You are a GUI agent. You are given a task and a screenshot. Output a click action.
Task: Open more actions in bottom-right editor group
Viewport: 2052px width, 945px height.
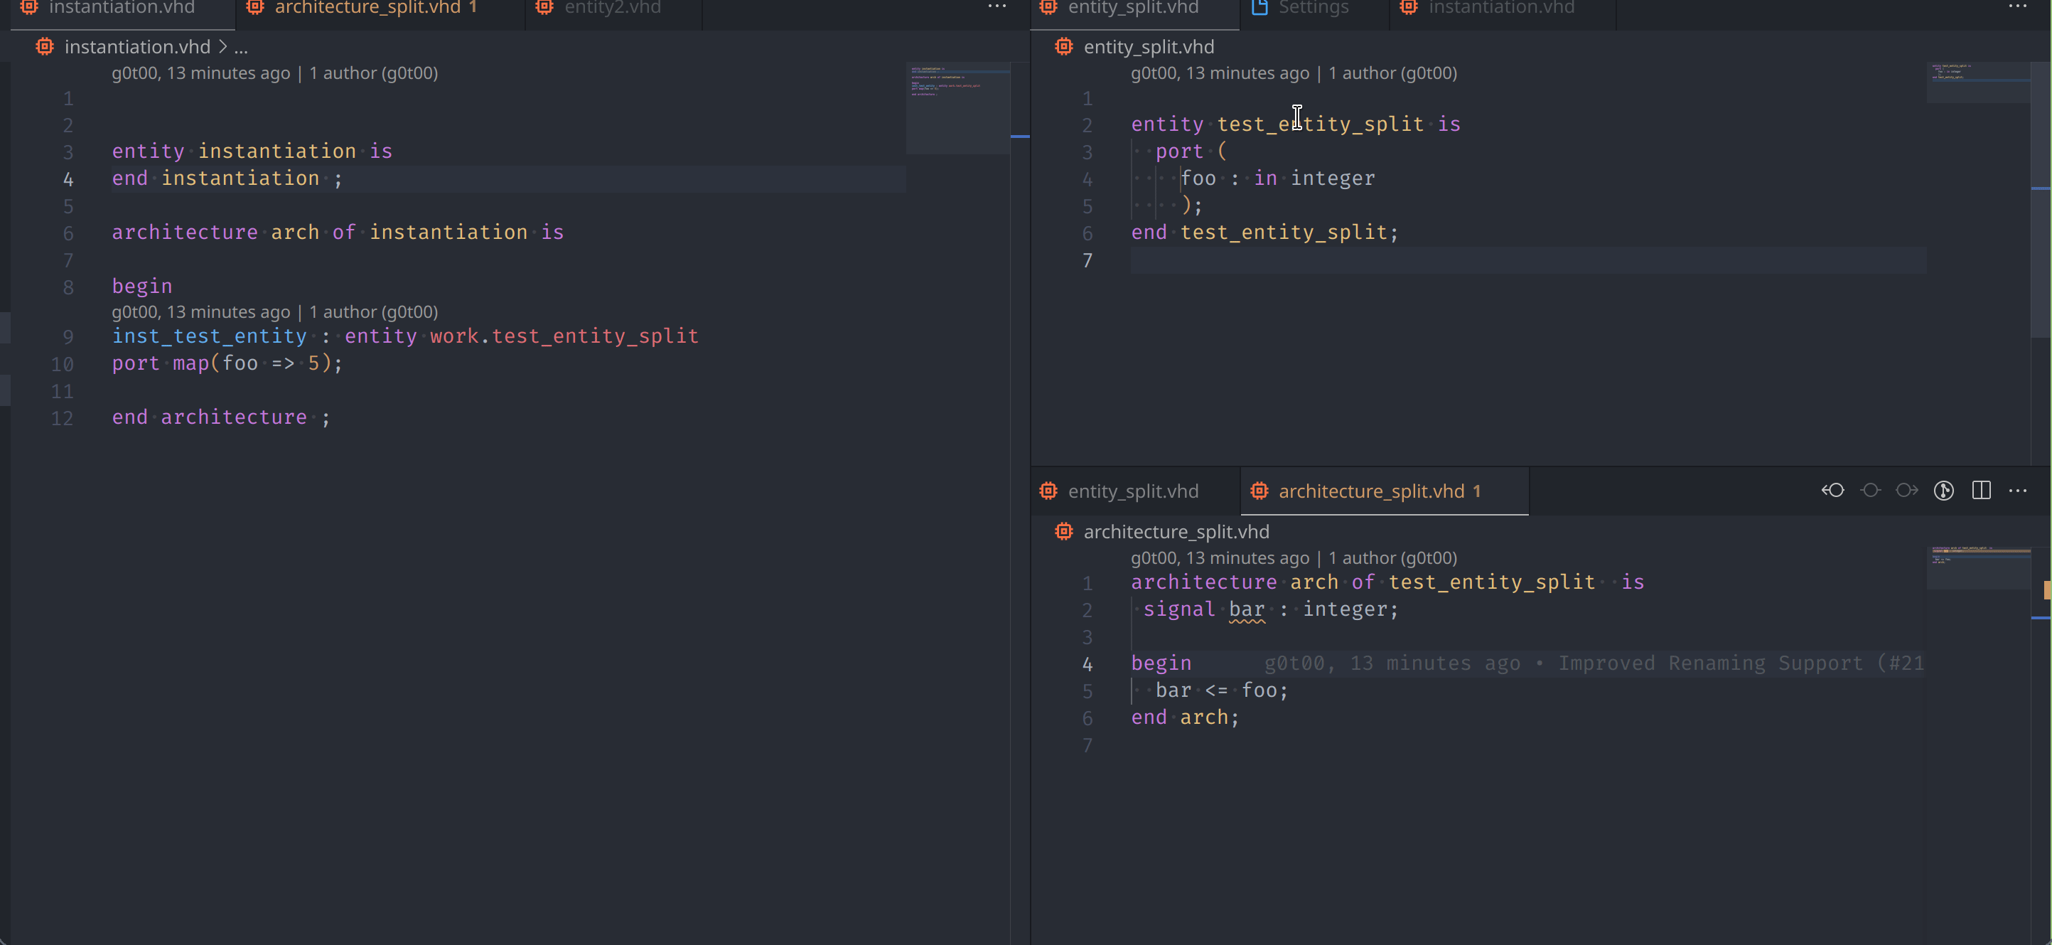tap(2018, 491)
